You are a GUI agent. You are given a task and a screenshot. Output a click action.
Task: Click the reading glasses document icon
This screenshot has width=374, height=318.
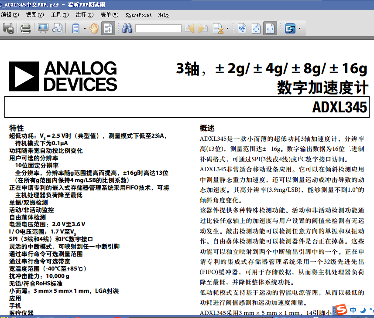click(x=57, y=29)
